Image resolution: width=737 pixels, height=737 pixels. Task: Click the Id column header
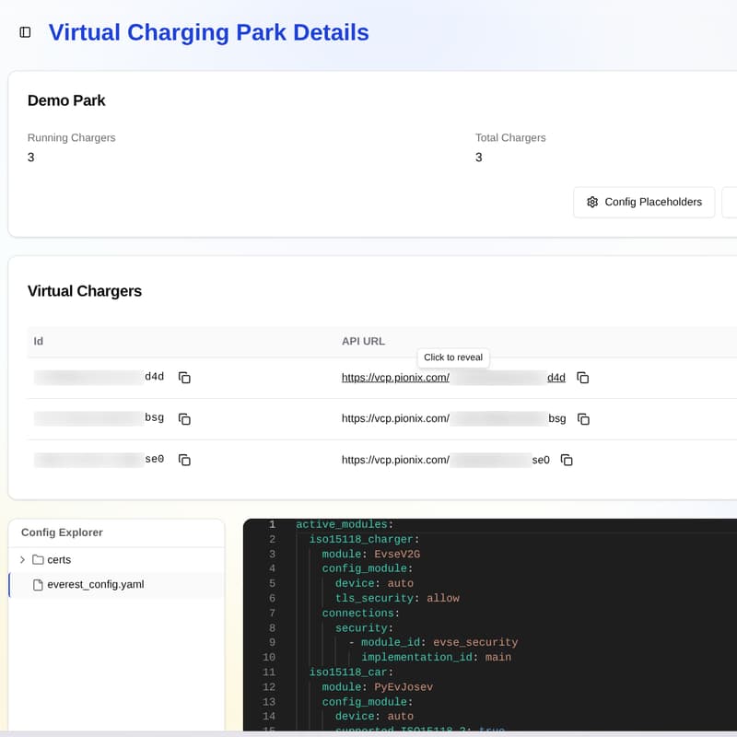point(38,341)
